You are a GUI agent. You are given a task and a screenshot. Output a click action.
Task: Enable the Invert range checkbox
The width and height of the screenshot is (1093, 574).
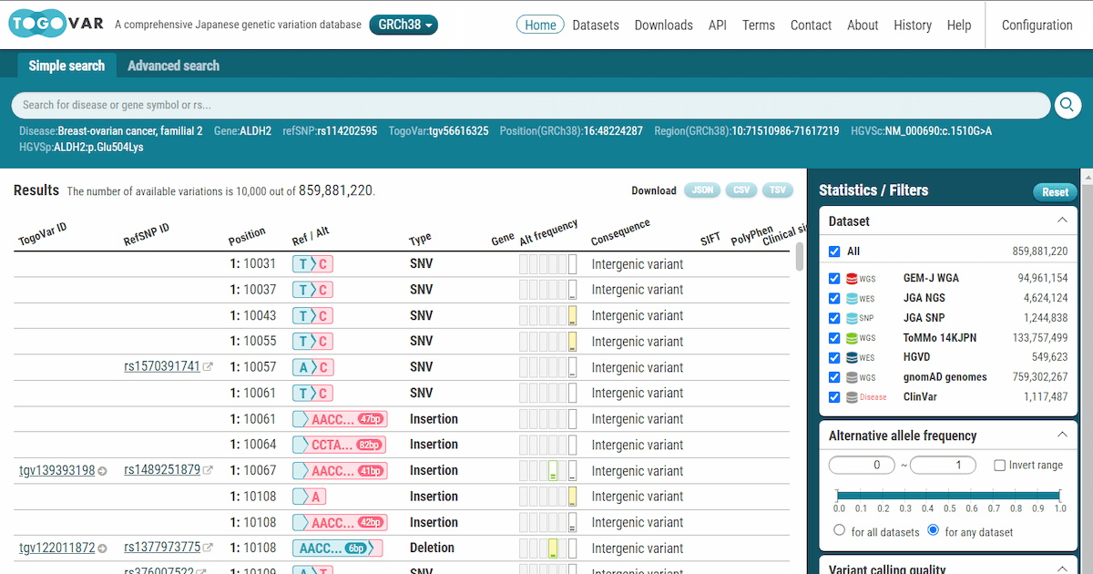tap(1000, 466)
